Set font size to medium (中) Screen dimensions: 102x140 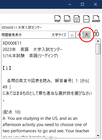79,35
